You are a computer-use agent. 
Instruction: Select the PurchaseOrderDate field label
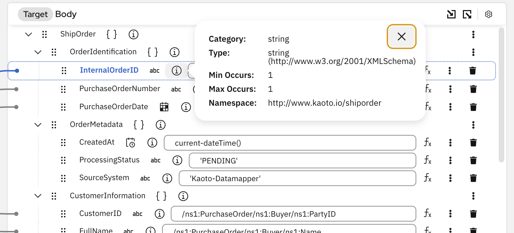pyautogui.click(x=114, y=106)
